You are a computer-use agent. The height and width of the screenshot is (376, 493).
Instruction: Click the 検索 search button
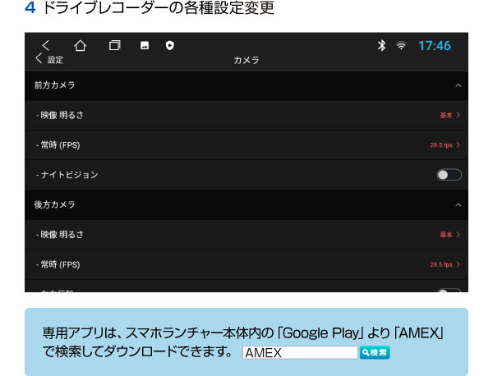click(x=375, y=352)
